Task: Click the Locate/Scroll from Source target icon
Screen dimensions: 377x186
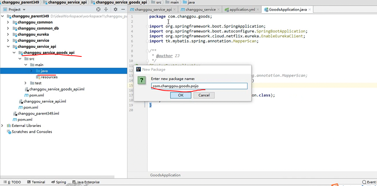Action: pos(98,9)
